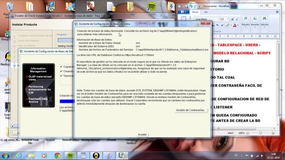Open Internet Explorer from taskbar
The image size is (285, 160).
point(19,156)
